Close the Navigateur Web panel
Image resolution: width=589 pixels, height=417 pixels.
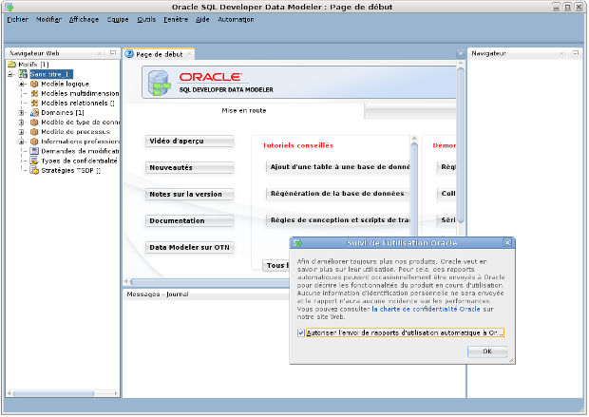point(99,53)
